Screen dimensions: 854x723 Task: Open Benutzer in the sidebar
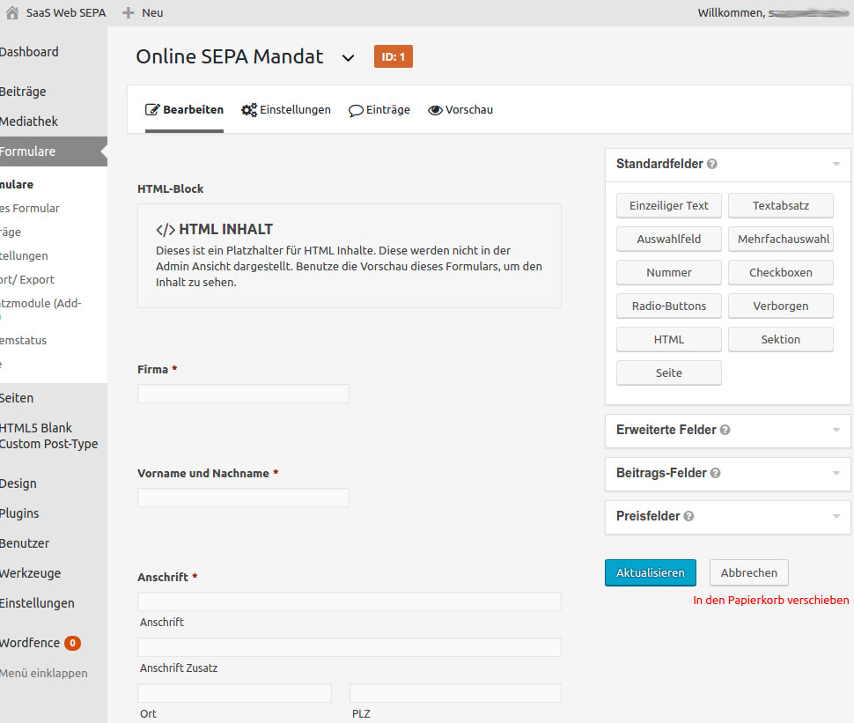[x=25, y=543]
